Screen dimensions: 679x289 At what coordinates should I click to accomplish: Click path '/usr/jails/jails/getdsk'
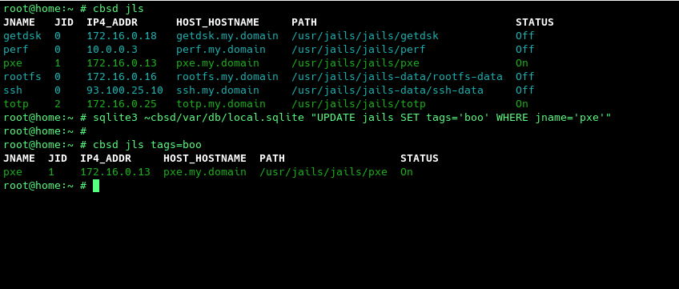[x=365, y=35]
